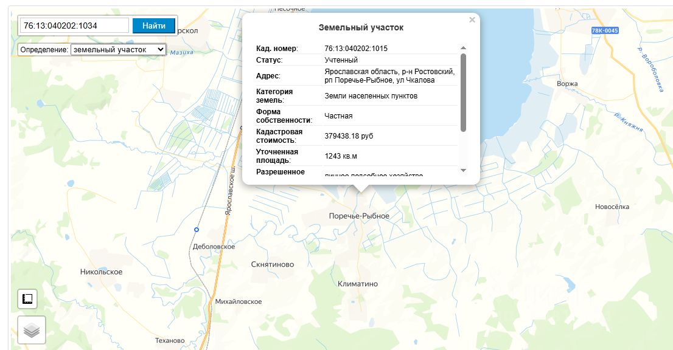Click the Форма собственности label
This screenshot has width=673, height=350.
click(x=284, y=116)
